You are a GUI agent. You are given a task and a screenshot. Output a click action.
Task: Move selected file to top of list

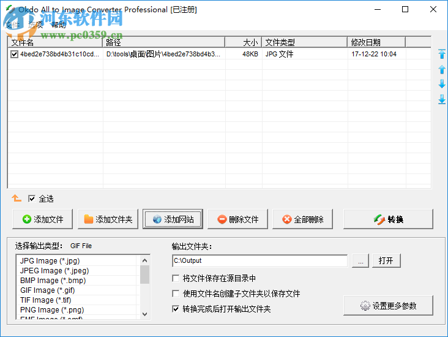pyautogui.click(x=442, y=54)
